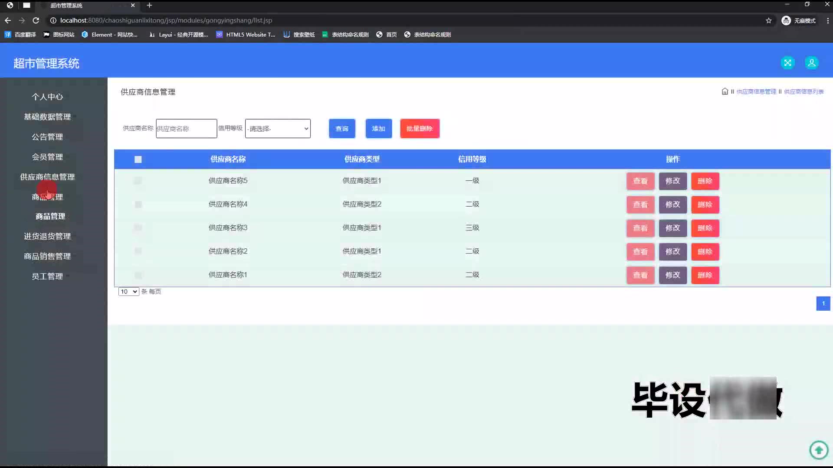Click the fullscreen toggle icon in header
The height and width of the screenshot is (468, 833).
(787, 63)
